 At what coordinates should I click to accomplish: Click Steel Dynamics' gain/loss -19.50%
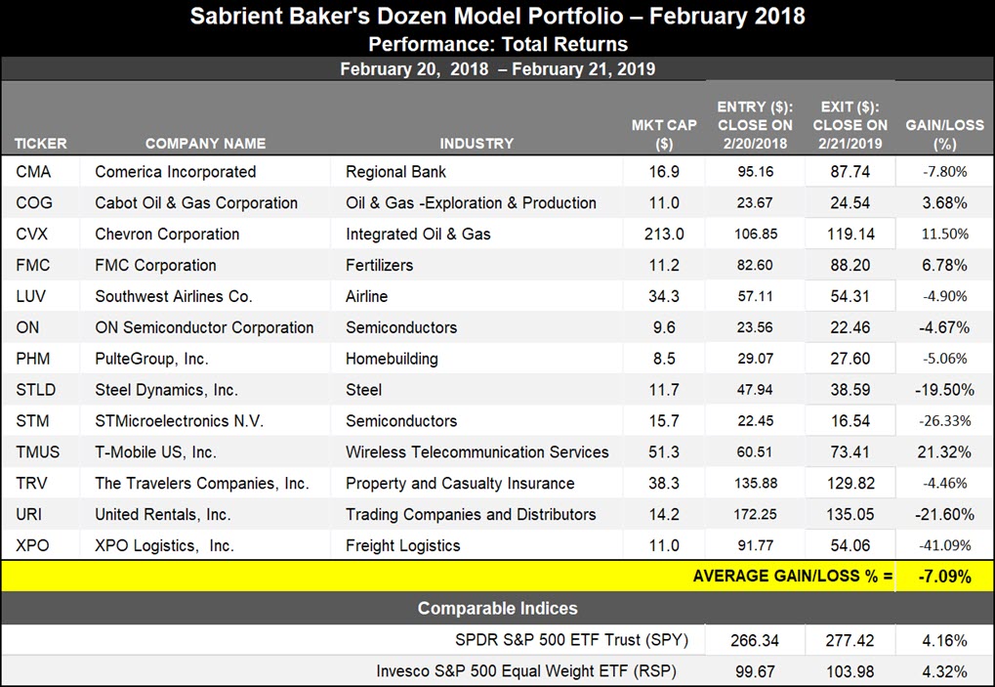[945, 389]
